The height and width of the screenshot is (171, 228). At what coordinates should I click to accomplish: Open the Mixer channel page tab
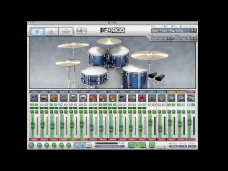pos(51,31)
